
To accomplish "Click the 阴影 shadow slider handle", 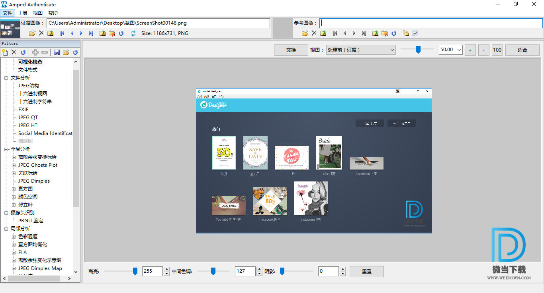I will [282, 271].
